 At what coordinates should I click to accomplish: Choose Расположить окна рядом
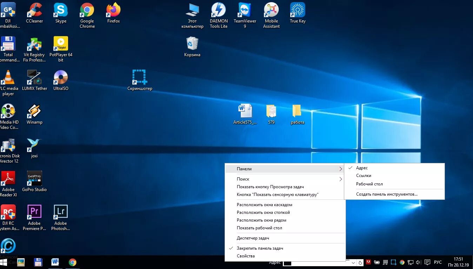(x=285, y=220)
